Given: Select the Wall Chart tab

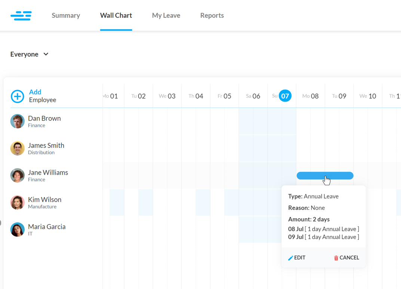Looking at the screenshot, I should [x=116, y=15].
